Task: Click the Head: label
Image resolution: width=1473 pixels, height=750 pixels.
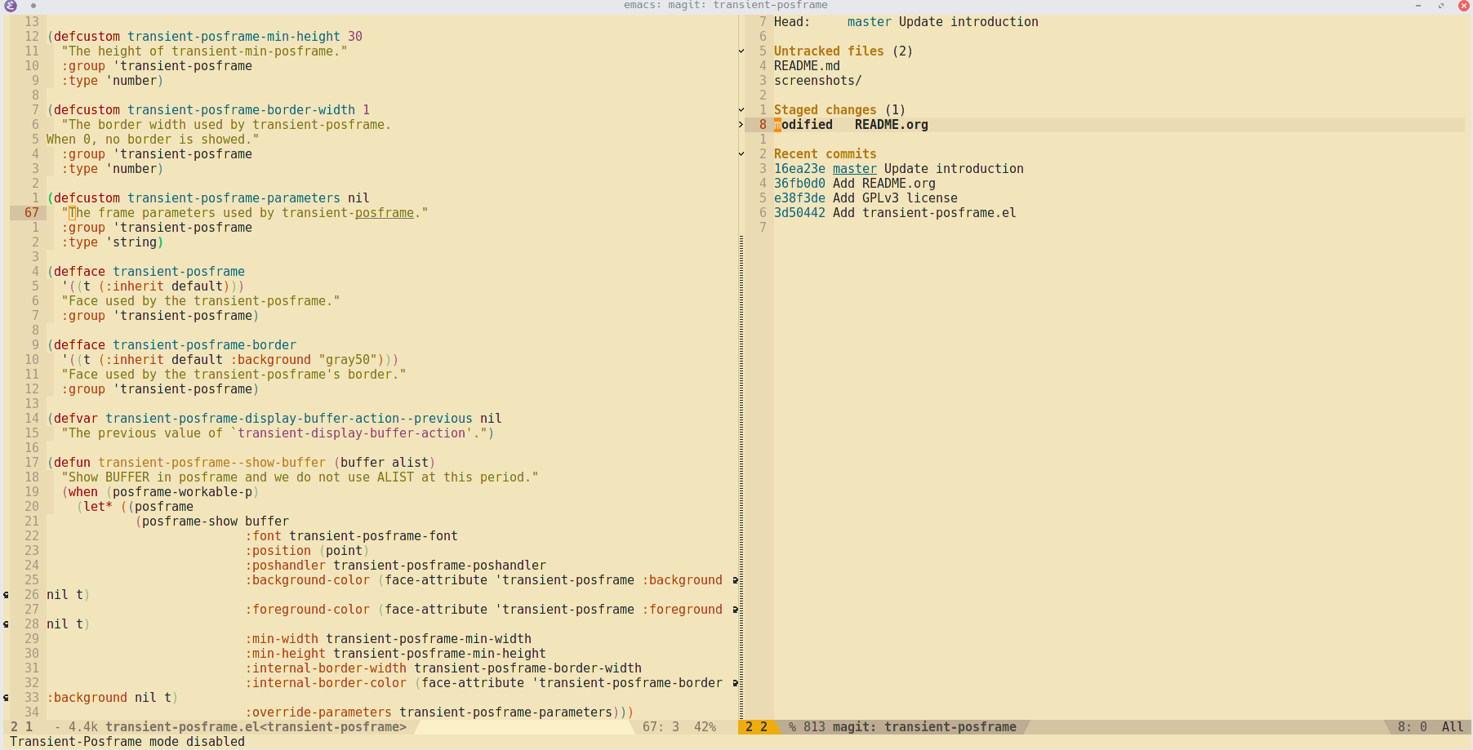Action: pos(792,22)
